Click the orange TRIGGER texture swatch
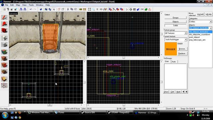 (x=171, y=49)
